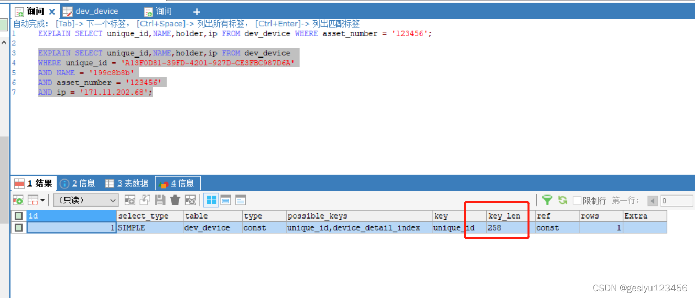The height and width of the screenshot is (298, 695).
Task: Switch to form view mode
Action: [226, 200]
